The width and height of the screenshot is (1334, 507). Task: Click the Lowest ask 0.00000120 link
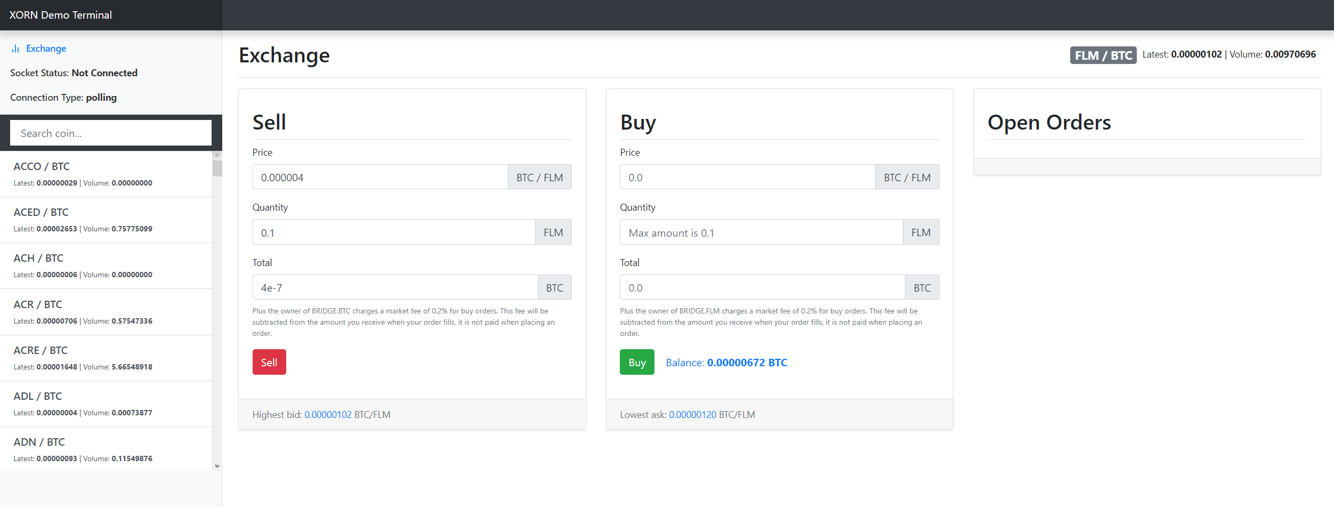tap(692, 415)
